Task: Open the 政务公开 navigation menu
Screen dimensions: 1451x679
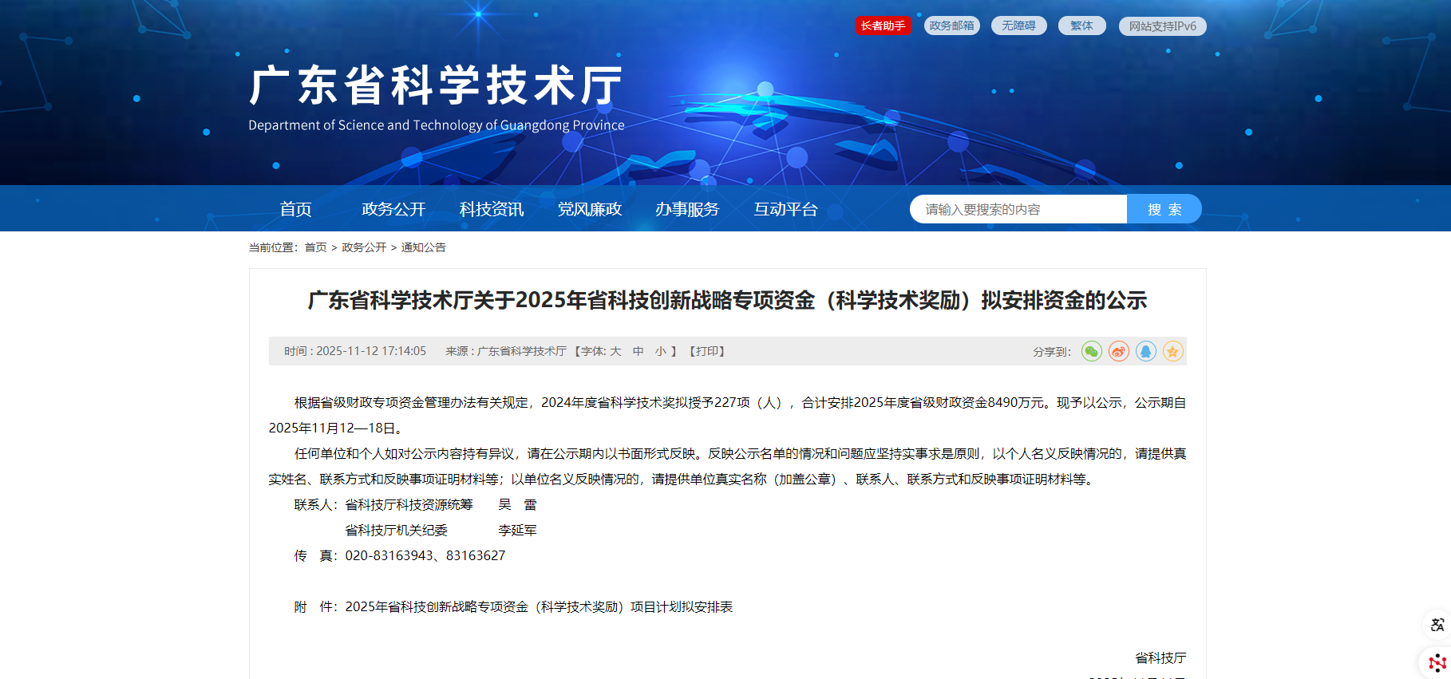Action: (393, 209)
